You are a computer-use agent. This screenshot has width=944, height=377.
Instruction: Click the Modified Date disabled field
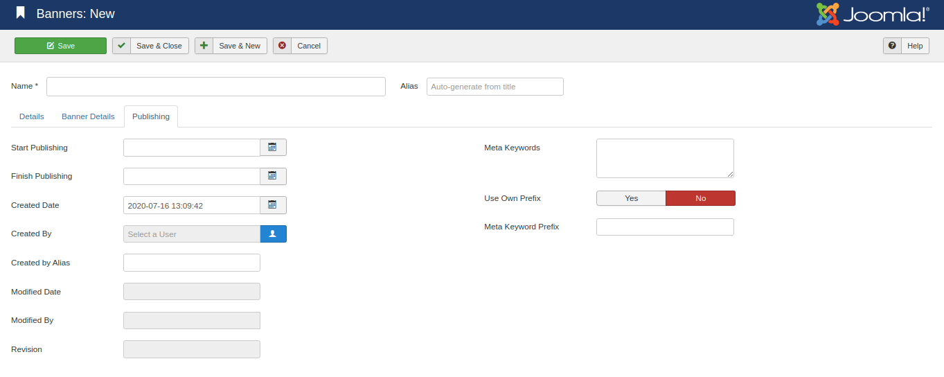pos(192,291)
